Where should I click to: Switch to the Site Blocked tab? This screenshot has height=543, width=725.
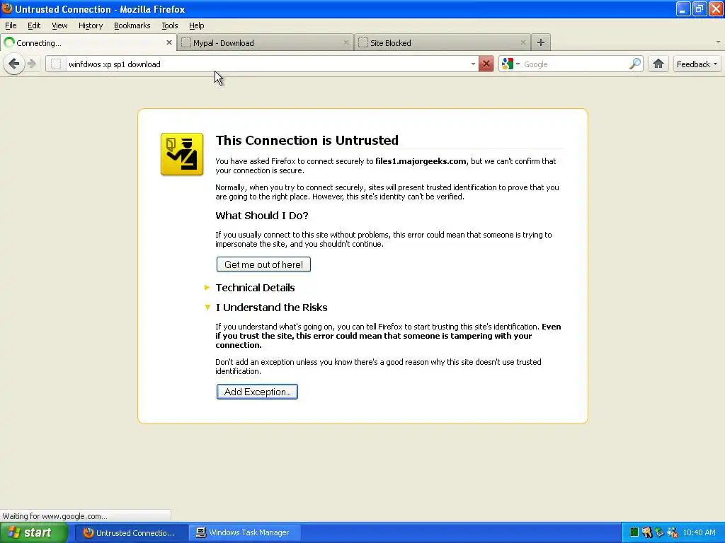point(442,42)
